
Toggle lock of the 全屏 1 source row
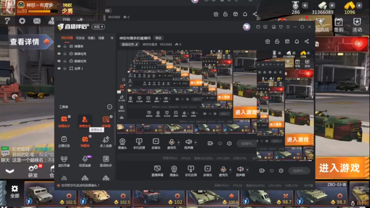point(65,68)
